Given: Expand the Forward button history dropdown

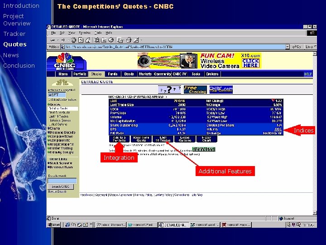Looking at the screenshot, I should point(68,40).
